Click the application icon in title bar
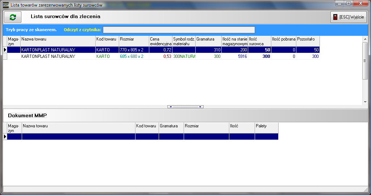 (5, 5)
